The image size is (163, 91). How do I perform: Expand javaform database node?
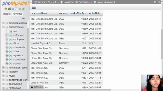point(3,72)
